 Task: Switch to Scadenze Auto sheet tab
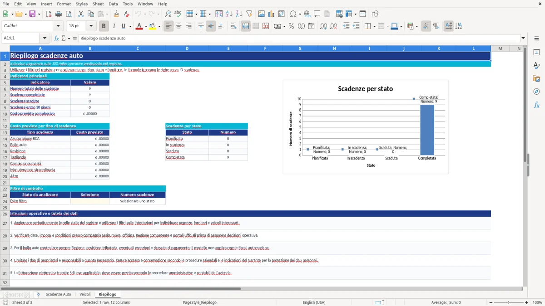58,294
